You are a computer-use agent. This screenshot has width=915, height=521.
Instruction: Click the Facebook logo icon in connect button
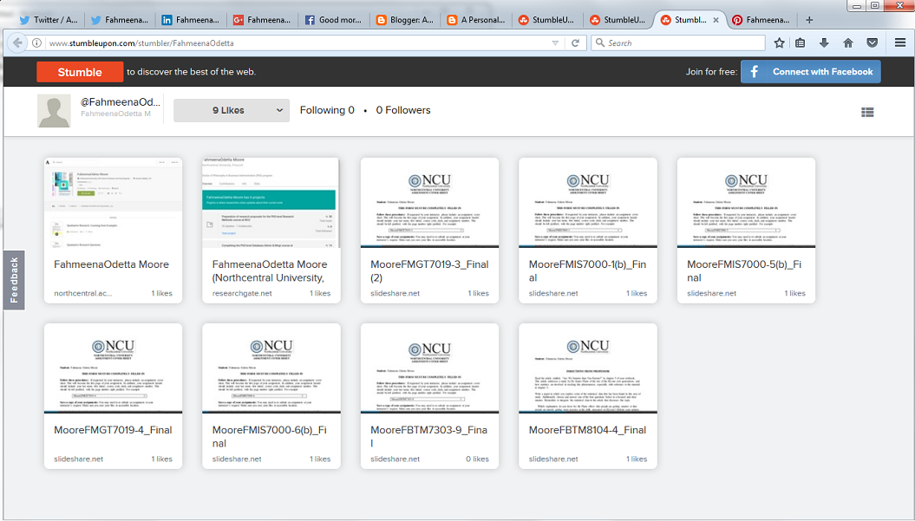(754, 71)
